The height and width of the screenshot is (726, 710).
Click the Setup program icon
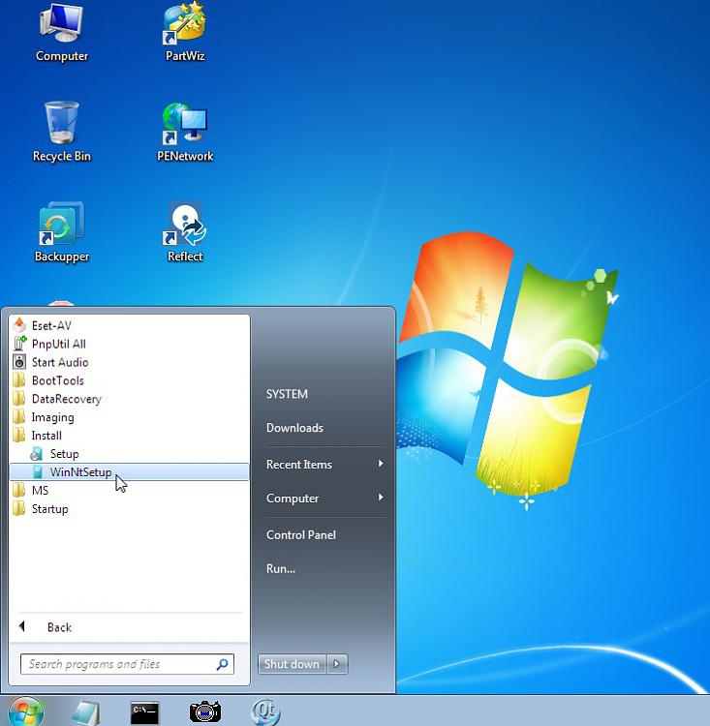37,454
